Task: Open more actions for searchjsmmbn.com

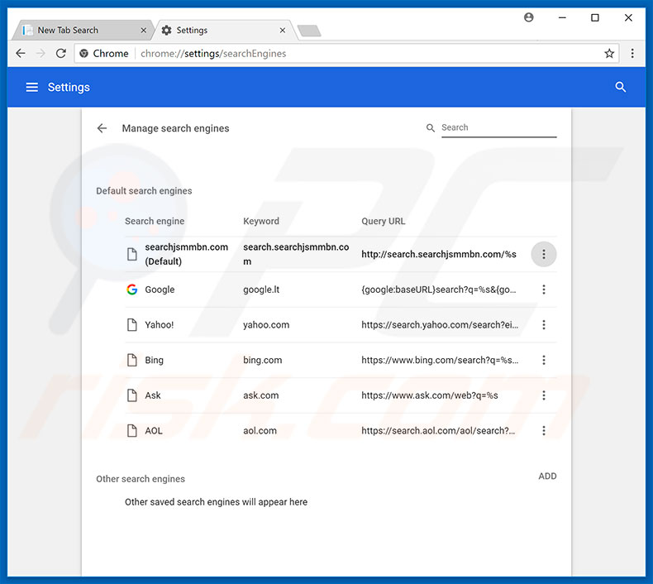Action: 543,254
